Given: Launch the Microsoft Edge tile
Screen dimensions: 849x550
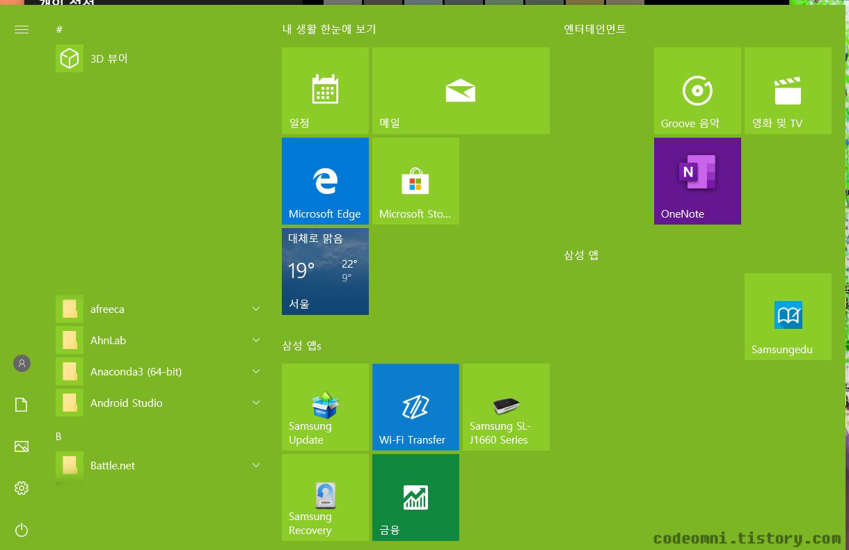Looking at the screenshot, I should tap(325, 181).
